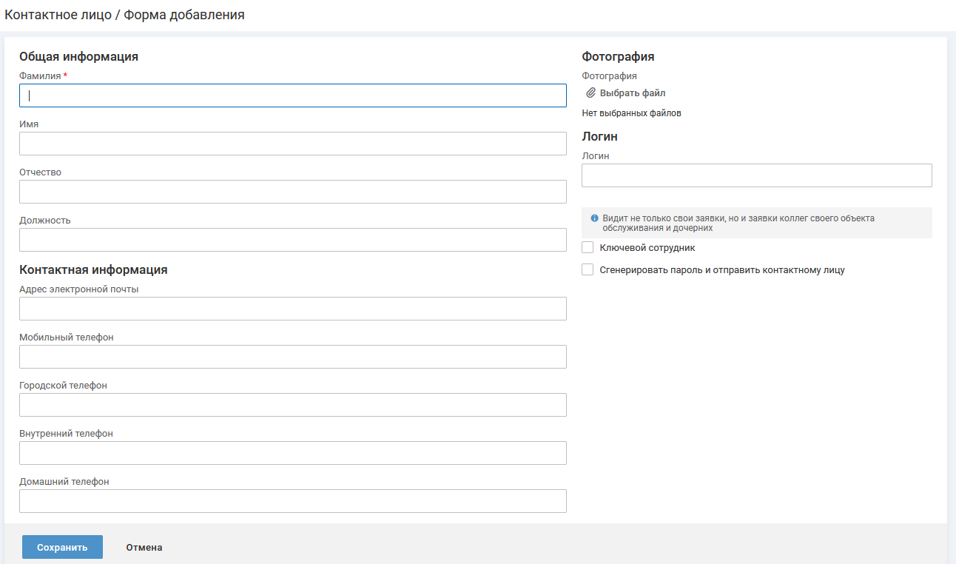Viewport: 956px width, 564px height.
Task: Click the Должность input box
Action: click(293, 240)
